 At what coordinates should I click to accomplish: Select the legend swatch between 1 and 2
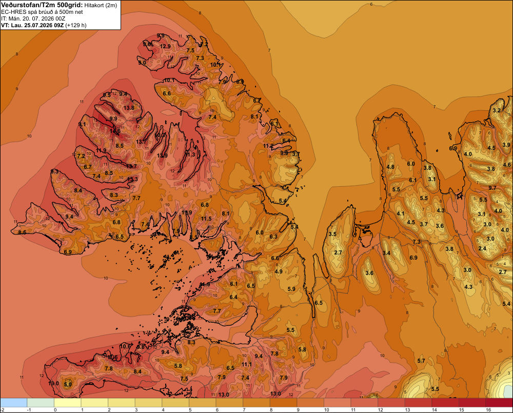point(94,403)
